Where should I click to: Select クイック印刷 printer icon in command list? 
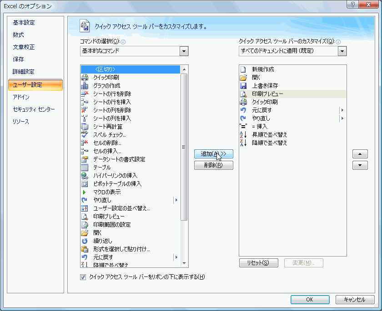pyautogui.click(x=85, y=78)
